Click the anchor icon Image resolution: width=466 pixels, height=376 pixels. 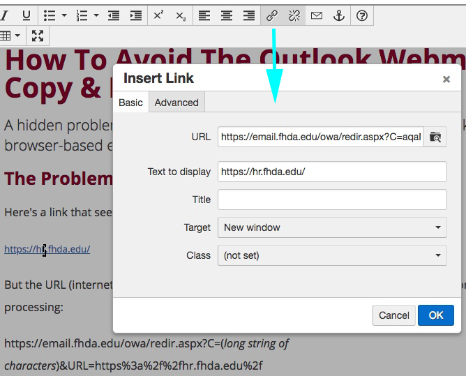339,15
